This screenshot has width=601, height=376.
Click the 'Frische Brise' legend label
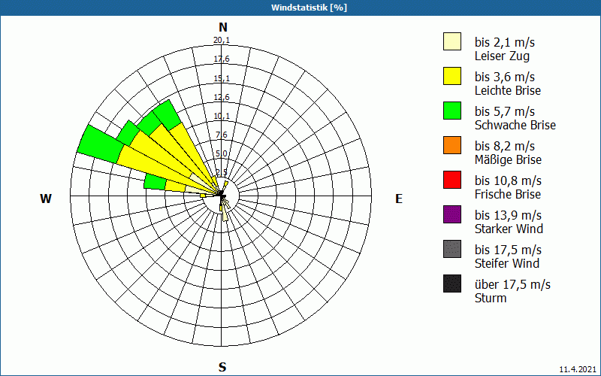tap(508, 194)
